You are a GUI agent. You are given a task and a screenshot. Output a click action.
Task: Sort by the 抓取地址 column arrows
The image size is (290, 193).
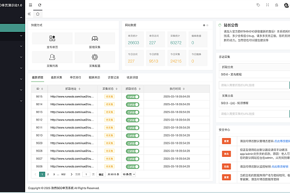[x=80, y=89]
